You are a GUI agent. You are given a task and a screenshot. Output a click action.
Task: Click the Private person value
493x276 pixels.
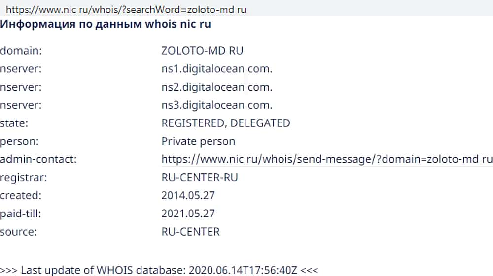(198, 141)
